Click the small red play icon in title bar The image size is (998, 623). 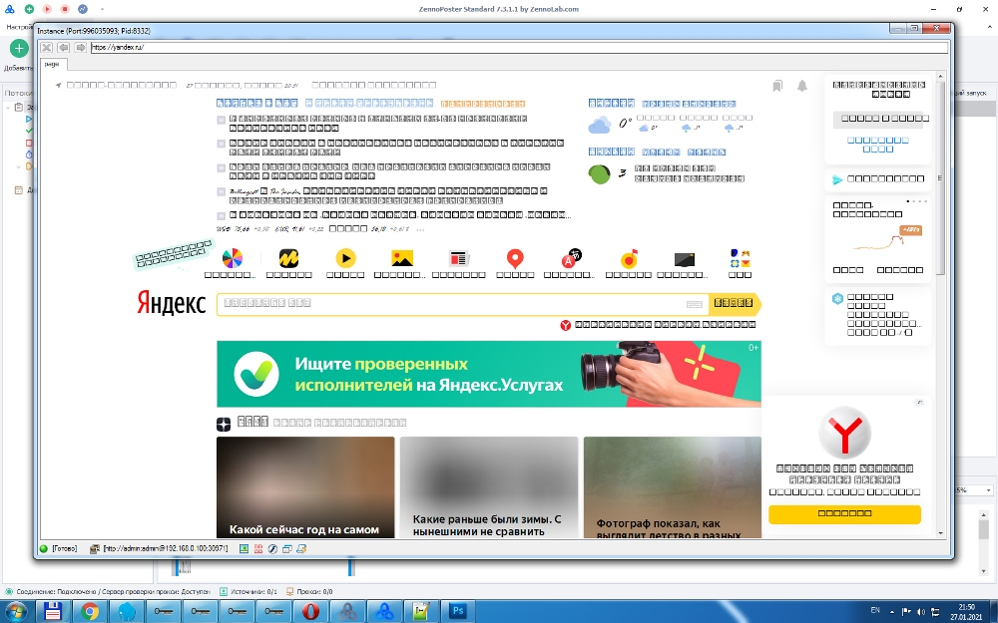[x=47, y=9]
